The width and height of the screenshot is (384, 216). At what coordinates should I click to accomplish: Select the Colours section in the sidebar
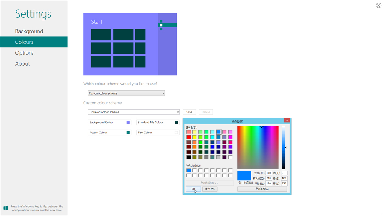coord(34,42)
